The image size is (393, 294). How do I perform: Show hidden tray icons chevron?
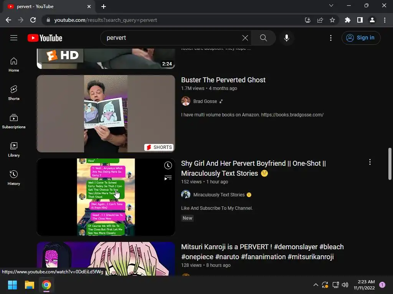click(x=316, y=285)
